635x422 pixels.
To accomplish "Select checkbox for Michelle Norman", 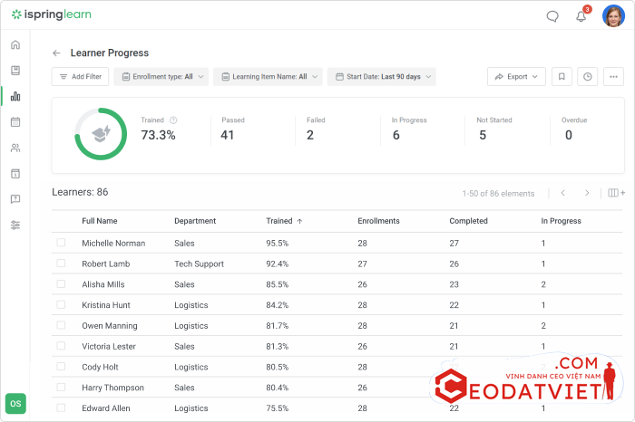I will click(61, 243).
